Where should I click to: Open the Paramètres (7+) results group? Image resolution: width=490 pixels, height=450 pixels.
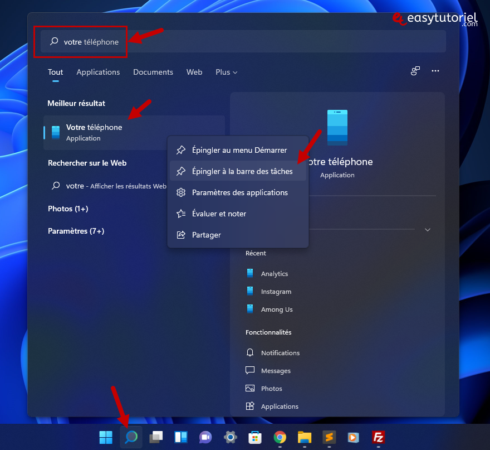76,231
